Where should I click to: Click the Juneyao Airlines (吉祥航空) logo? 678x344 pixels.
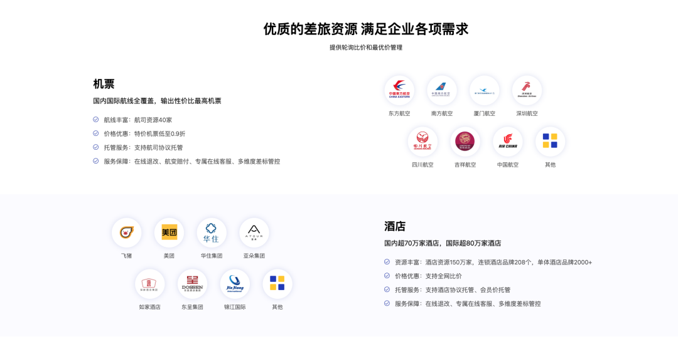pyautogui.click(x=465, y=142)
